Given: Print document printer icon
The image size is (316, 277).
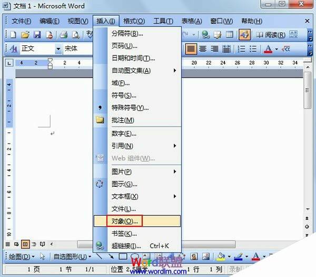Looking at the screenshot, I should tap(64, 35).
